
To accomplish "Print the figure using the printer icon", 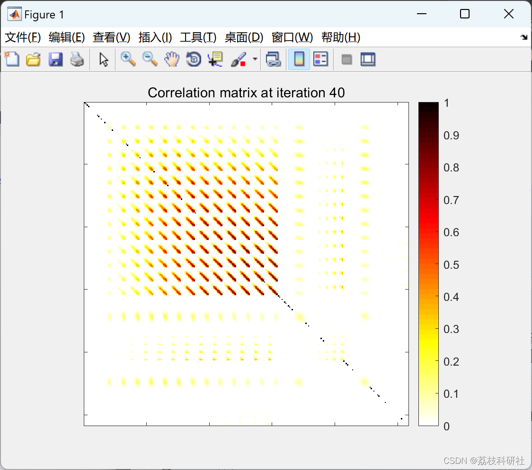I will [77, 59].
